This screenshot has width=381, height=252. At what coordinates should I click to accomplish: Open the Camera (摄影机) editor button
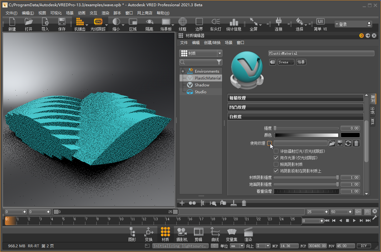182,234
